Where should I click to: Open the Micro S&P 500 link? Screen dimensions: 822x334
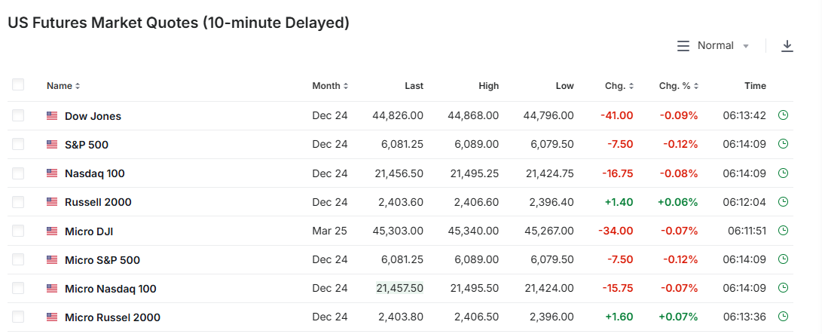coord(102,260)
